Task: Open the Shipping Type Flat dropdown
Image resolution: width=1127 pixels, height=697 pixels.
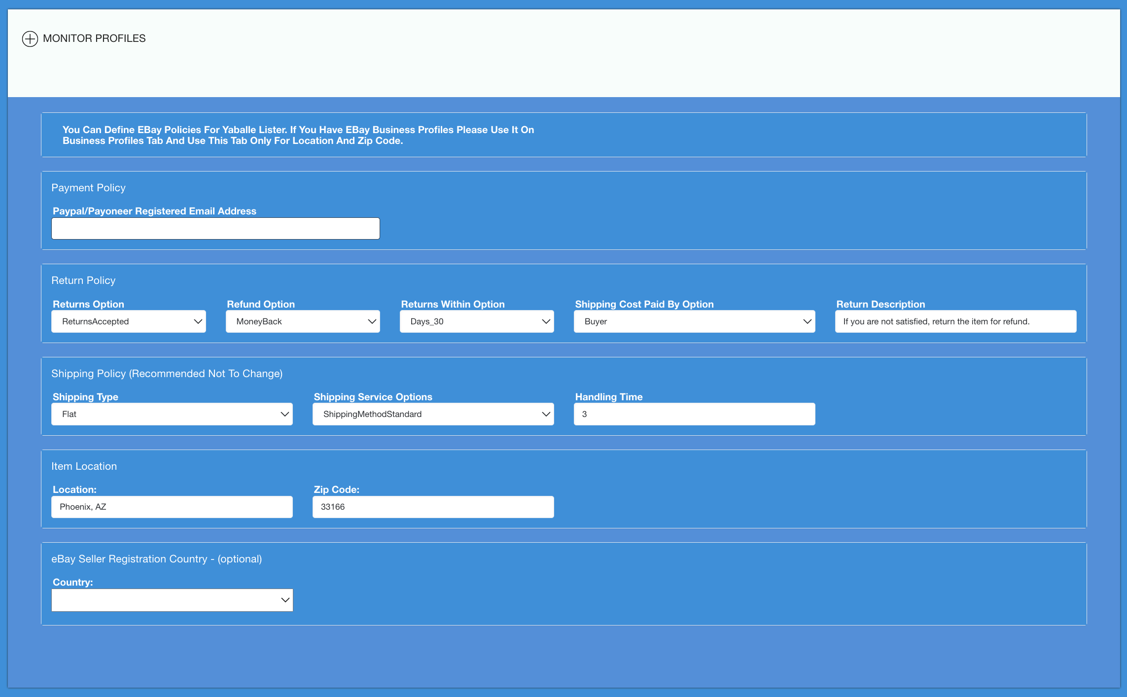Action: (x=172, y=414)
